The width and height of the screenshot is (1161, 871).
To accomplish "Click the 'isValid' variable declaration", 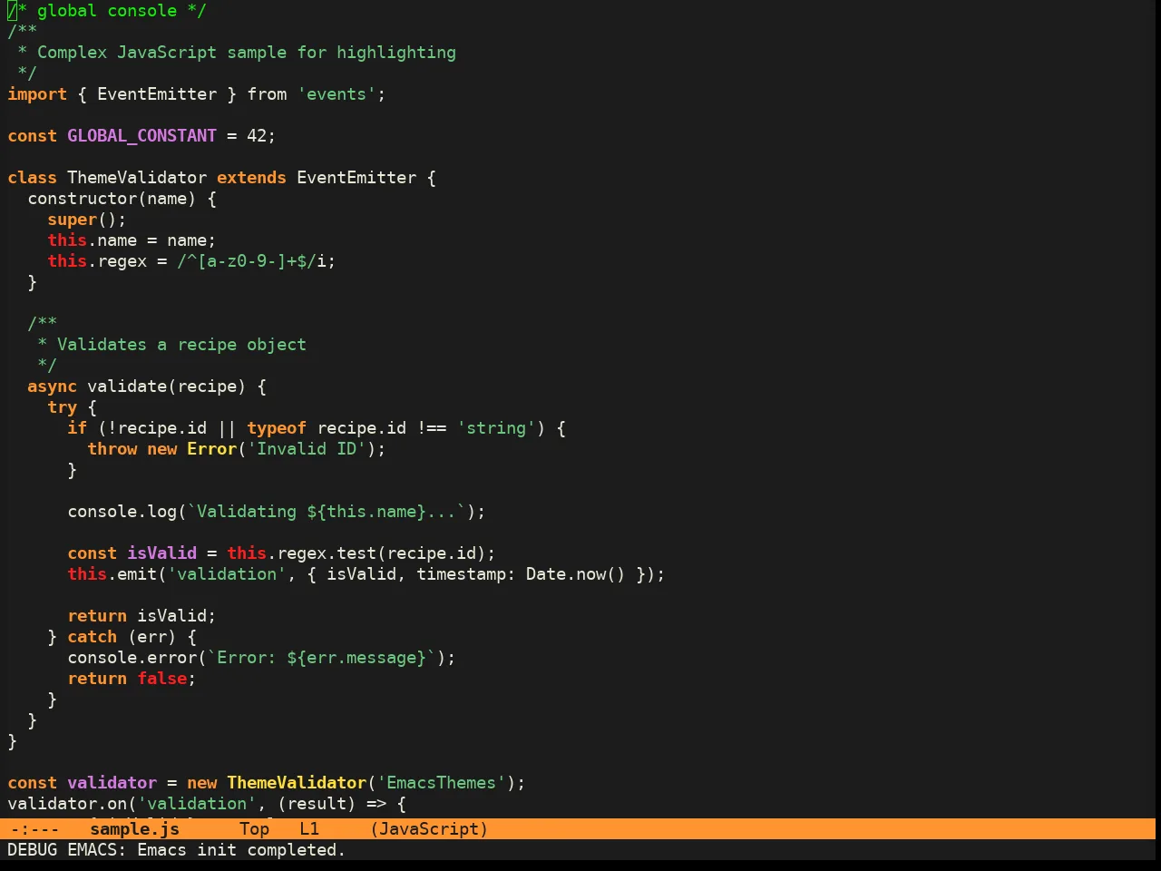I will coord(162,553).
